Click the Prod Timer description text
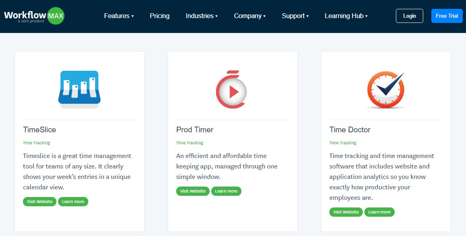 coord(227,166)
